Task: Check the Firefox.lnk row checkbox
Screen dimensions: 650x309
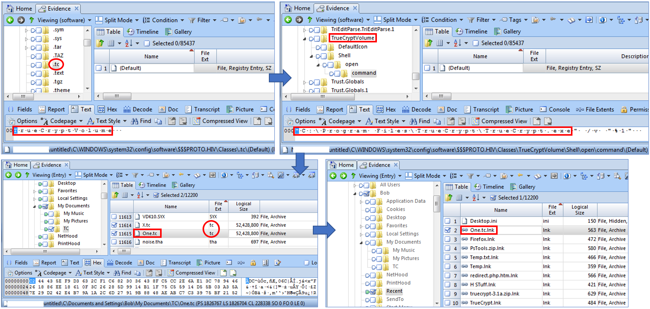Action: pos(447,239)
